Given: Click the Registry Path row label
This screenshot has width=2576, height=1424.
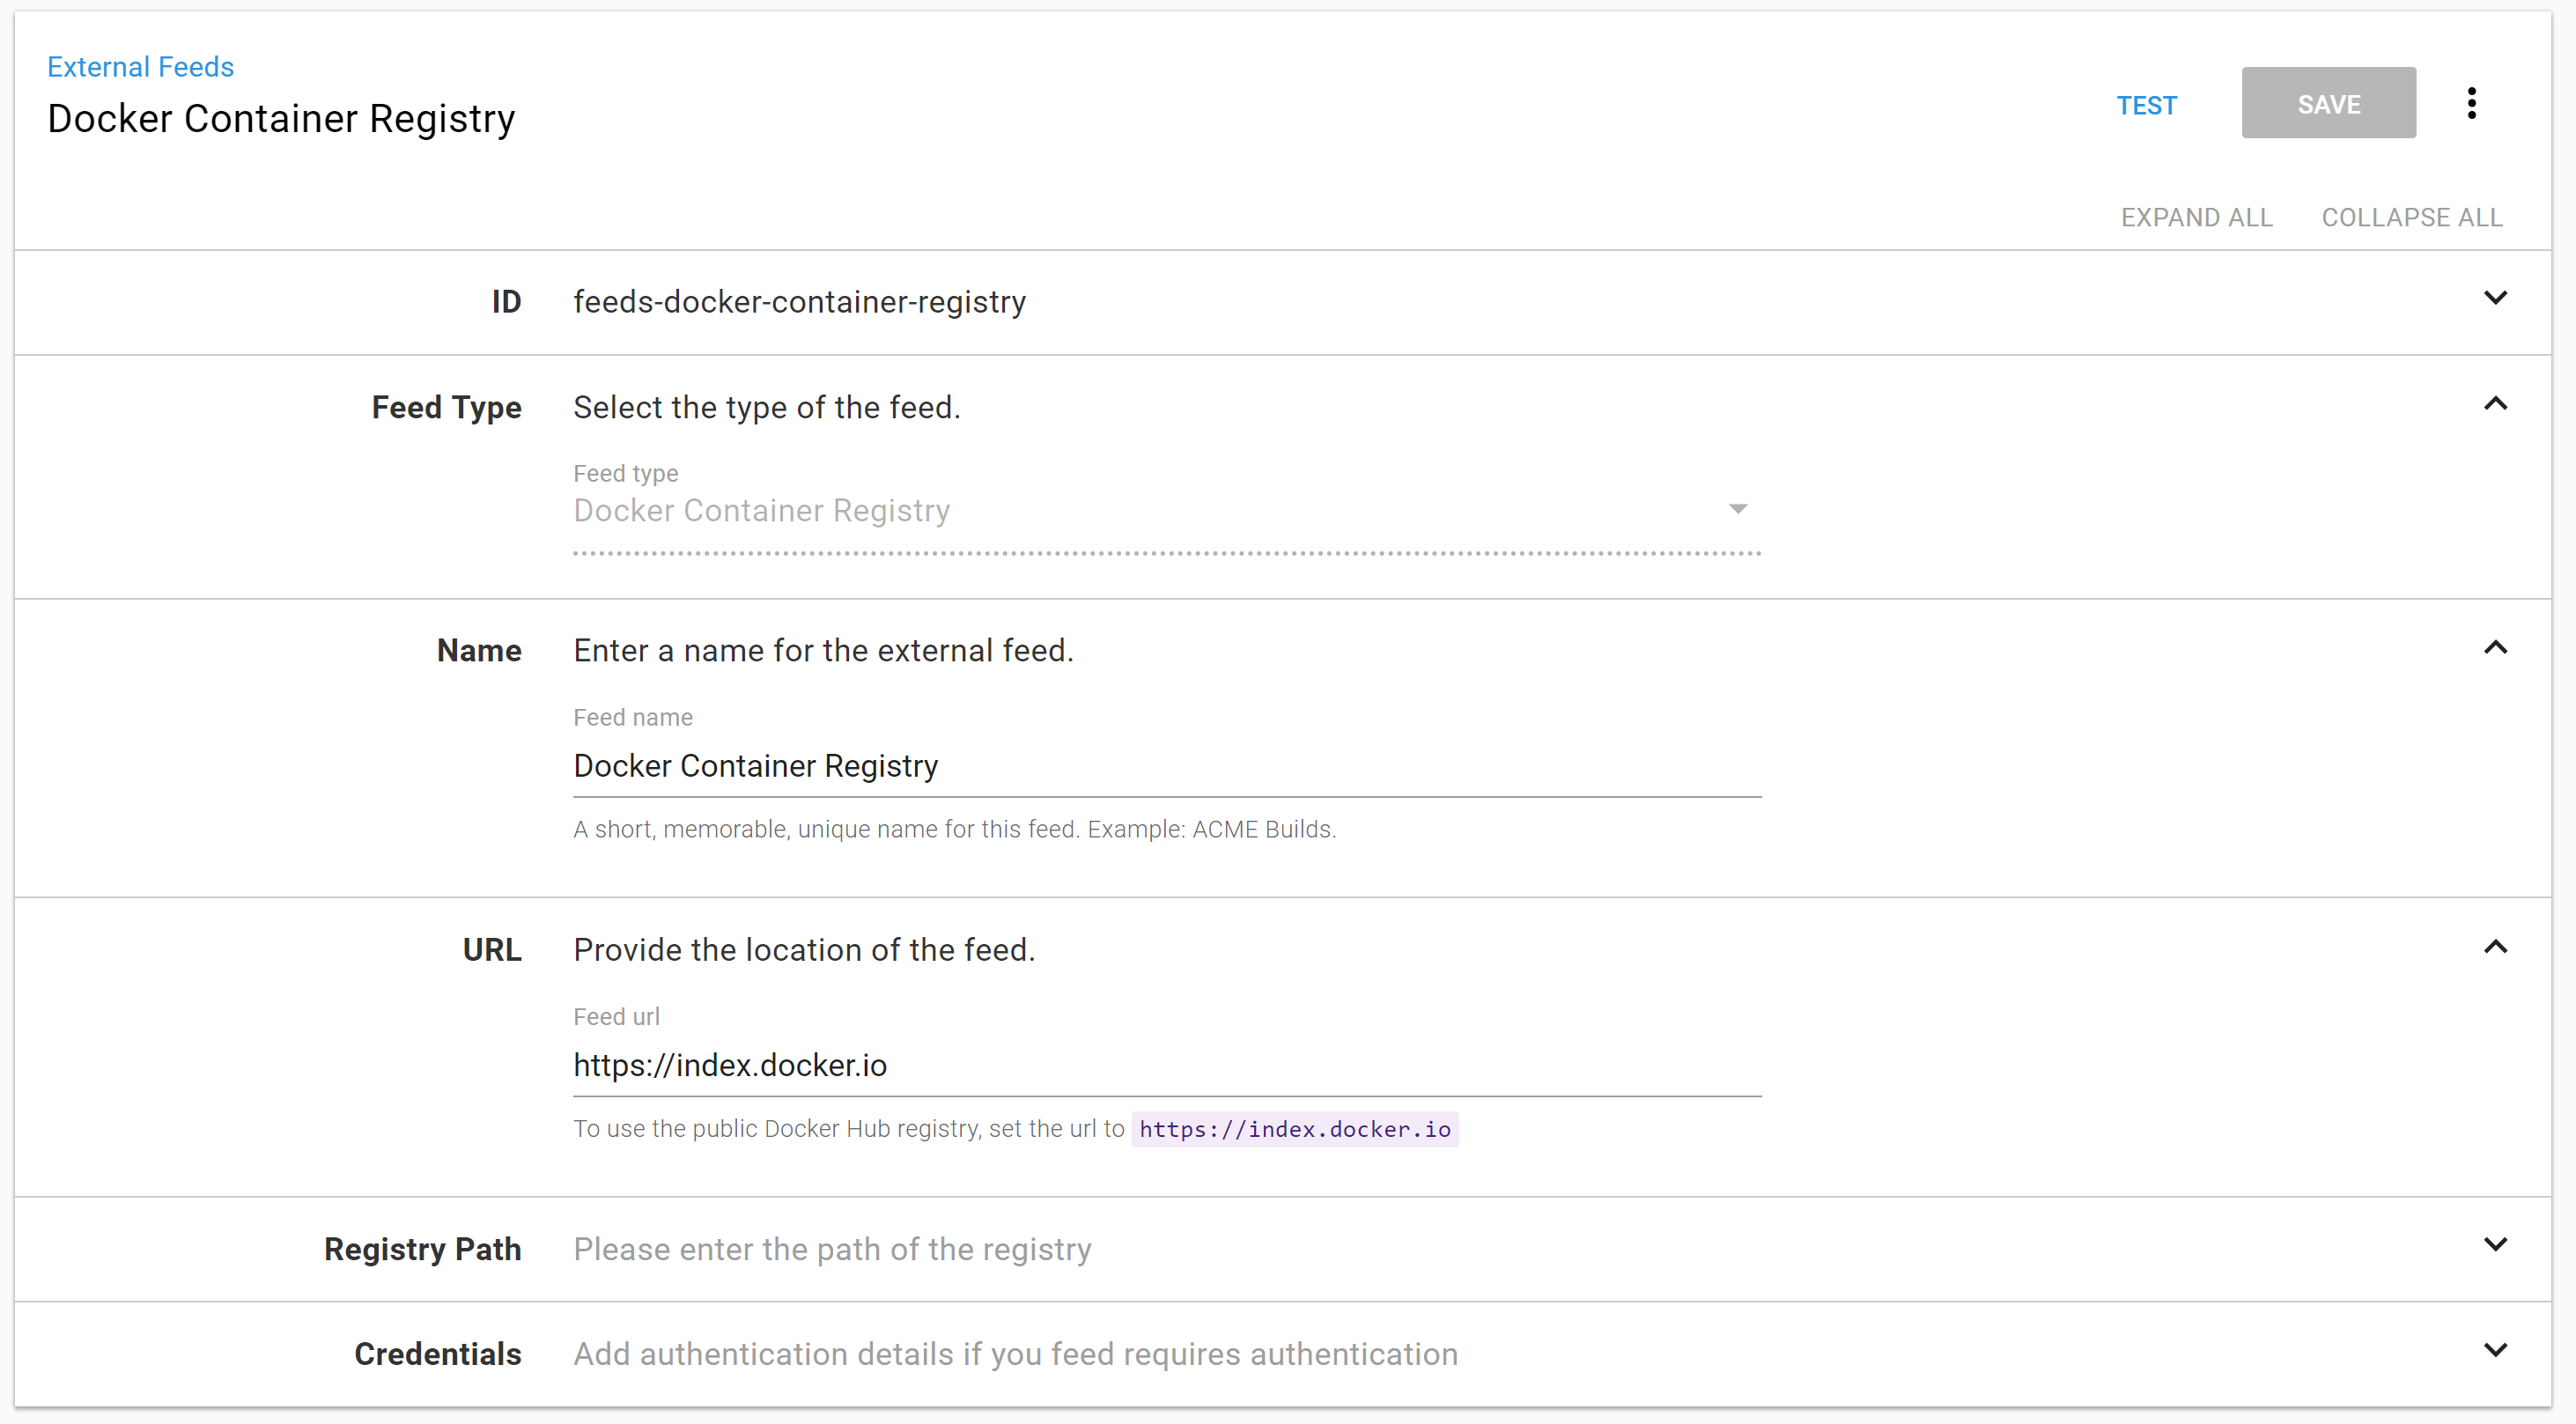Looking at the screenshot, I should [x=422, y=1249].
